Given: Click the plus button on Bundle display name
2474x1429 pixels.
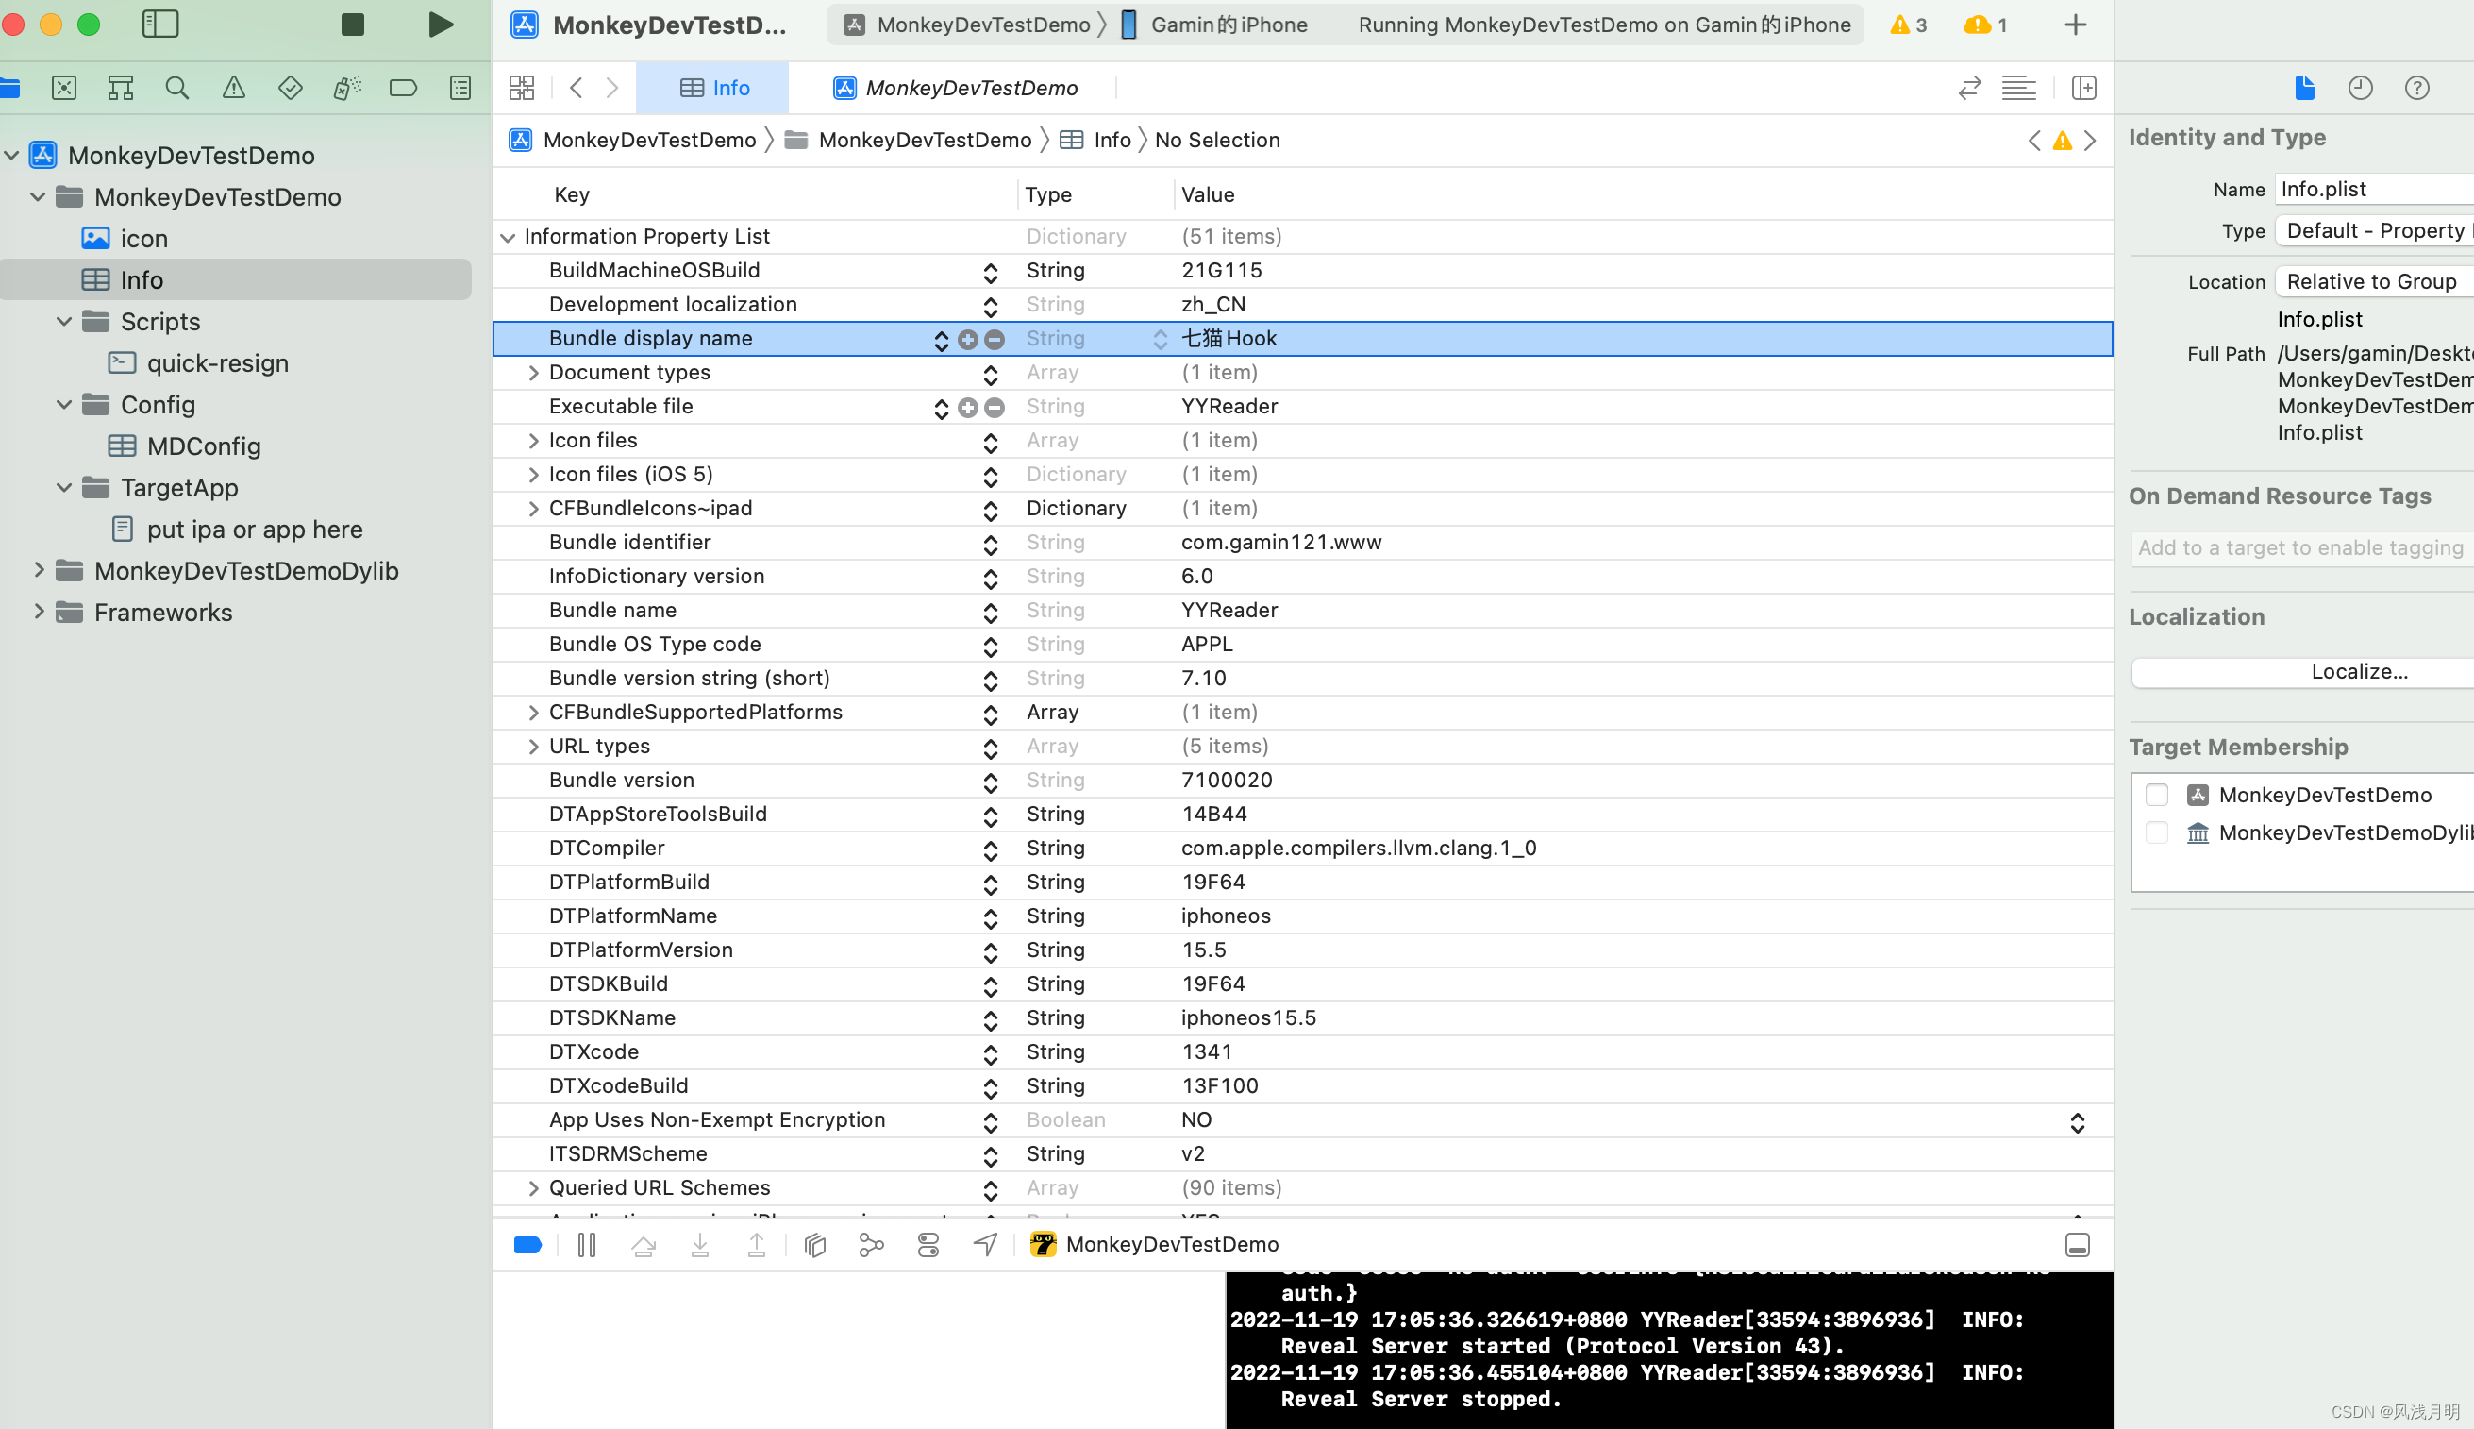Looking at the screenshot, I should click(x=967, y=339).
